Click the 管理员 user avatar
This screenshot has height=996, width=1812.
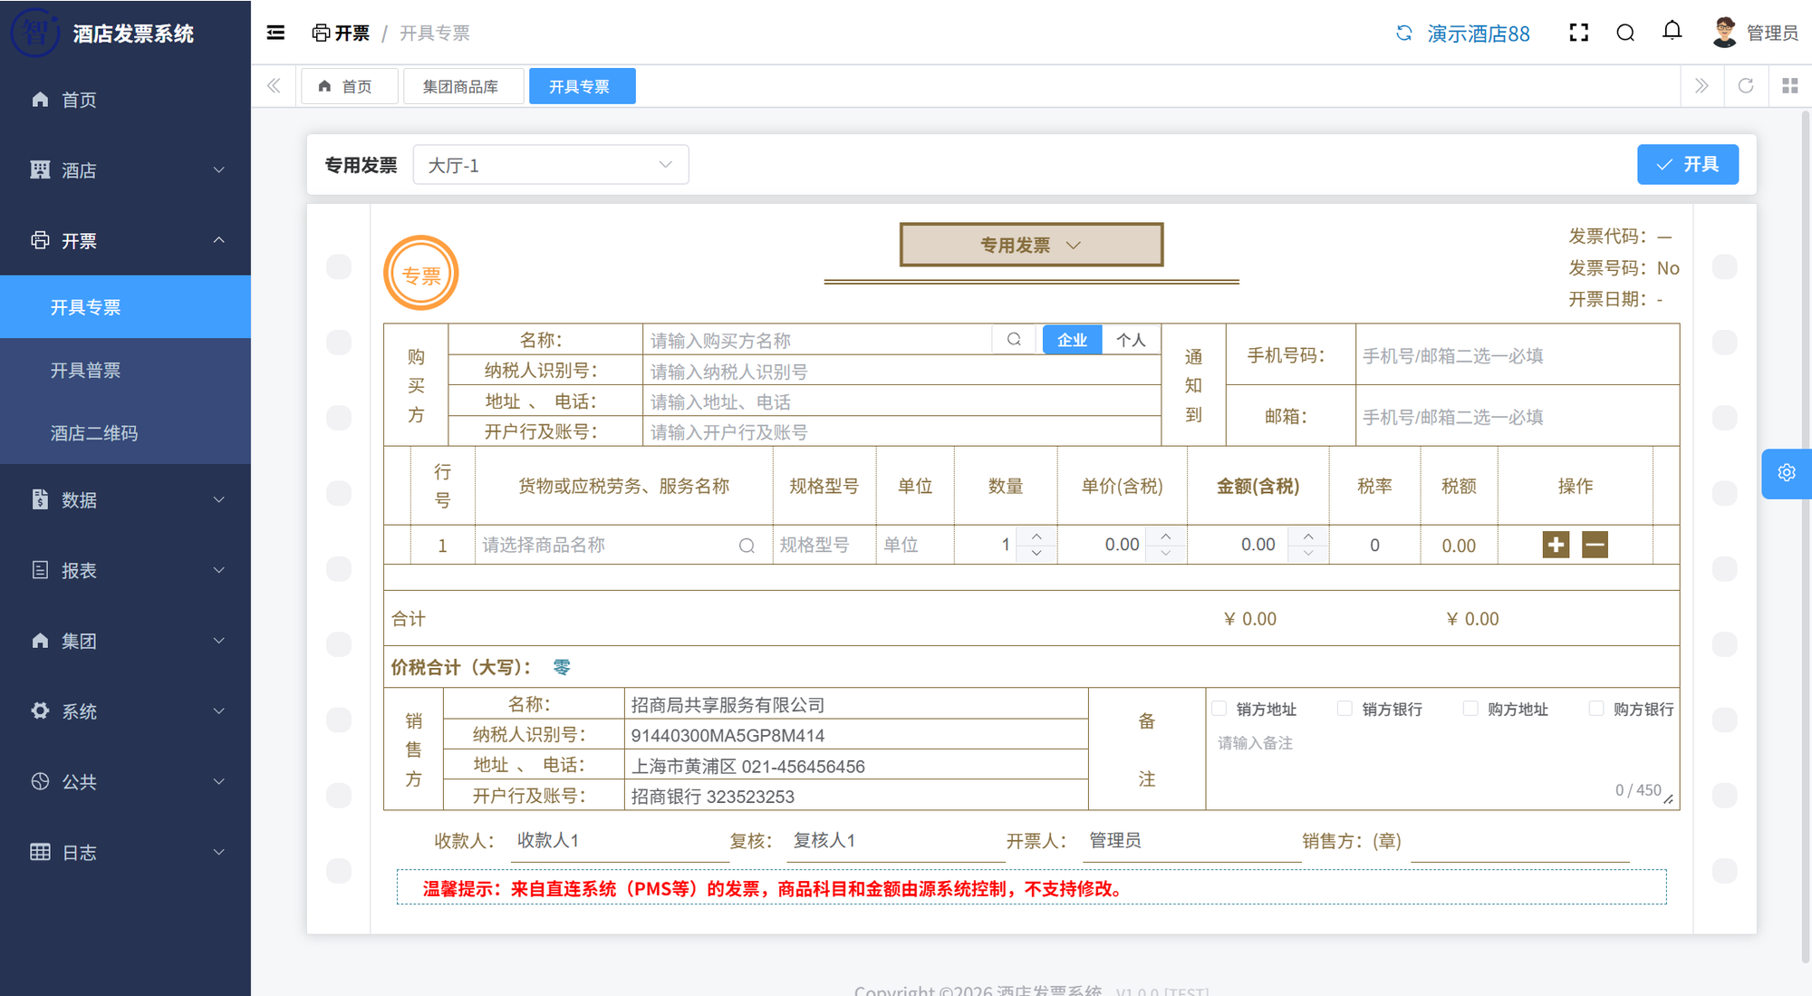click(1724, 33)
